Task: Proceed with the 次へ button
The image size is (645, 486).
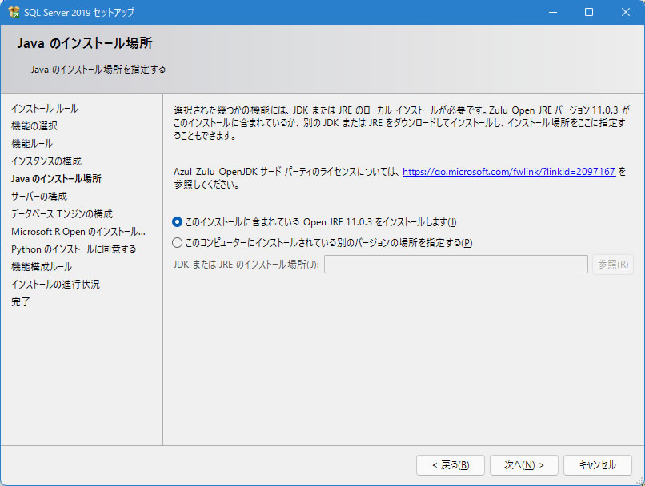Action: (518, 465)
